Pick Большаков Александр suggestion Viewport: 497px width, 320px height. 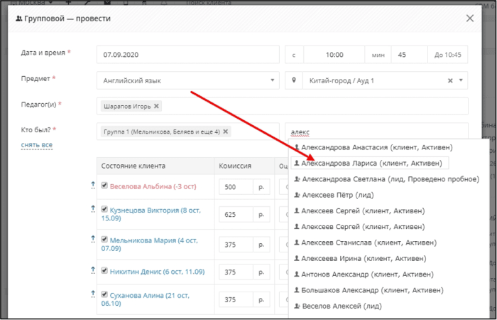(x=368, y=290)
